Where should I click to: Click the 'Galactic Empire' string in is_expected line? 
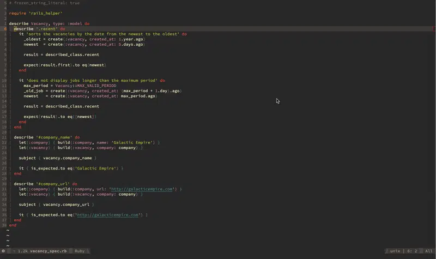click(96, 168)
